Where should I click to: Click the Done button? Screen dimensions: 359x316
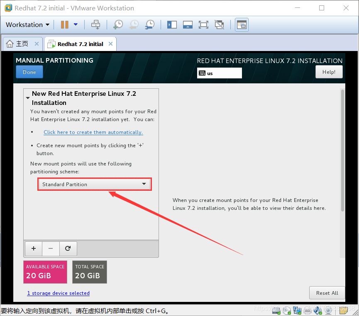tap(29, 72)
